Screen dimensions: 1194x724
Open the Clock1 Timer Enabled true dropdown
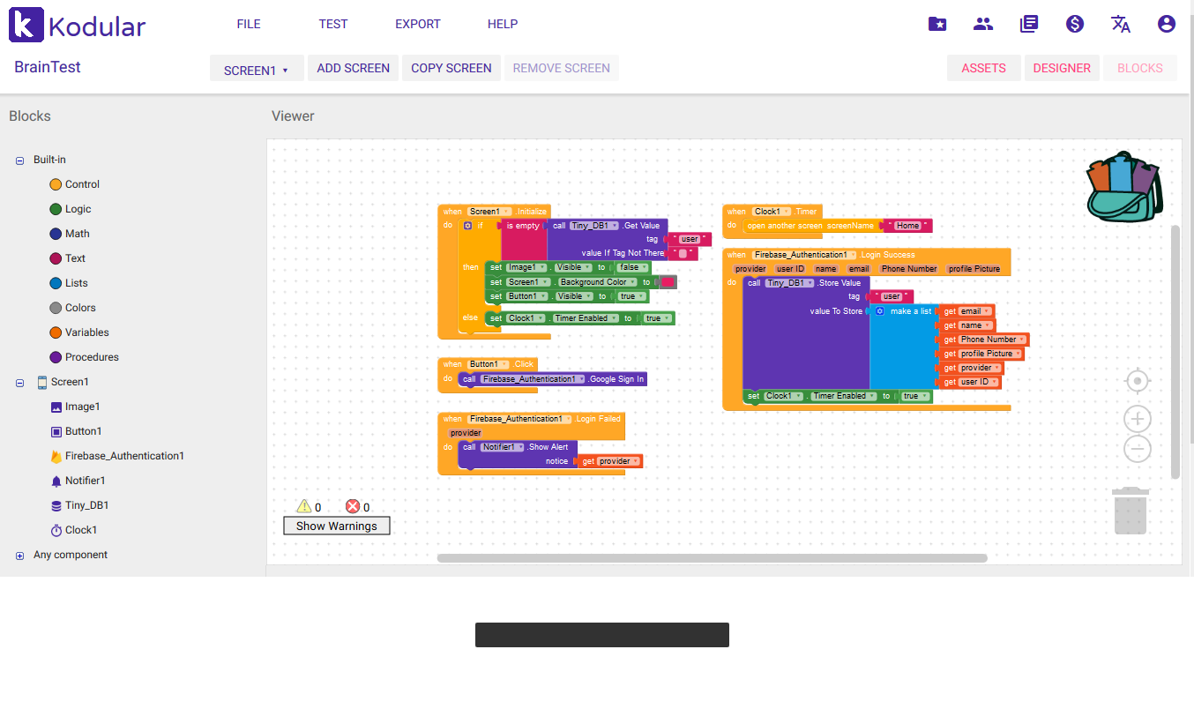(667, 318)
